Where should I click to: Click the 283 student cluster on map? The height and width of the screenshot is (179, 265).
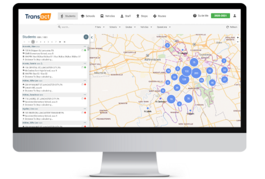coord(196,73)
